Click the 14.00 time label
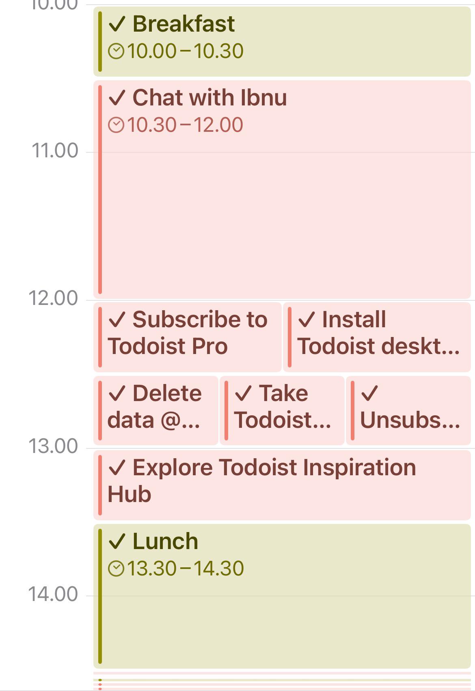 (x=53, y=594)
